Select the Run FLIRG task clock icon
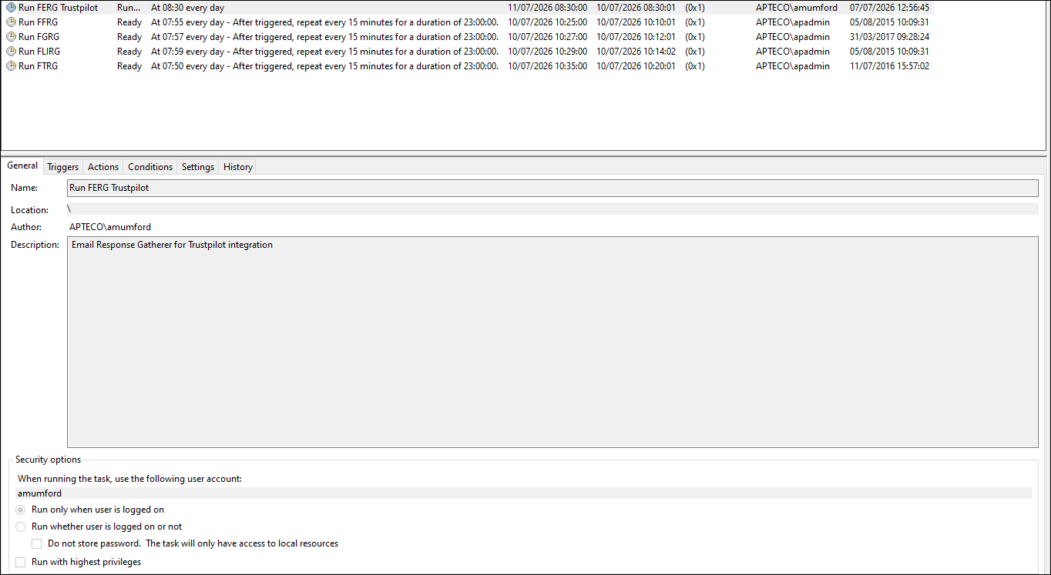This screenshot has width=1051, height=575. (x=11, y=52)
